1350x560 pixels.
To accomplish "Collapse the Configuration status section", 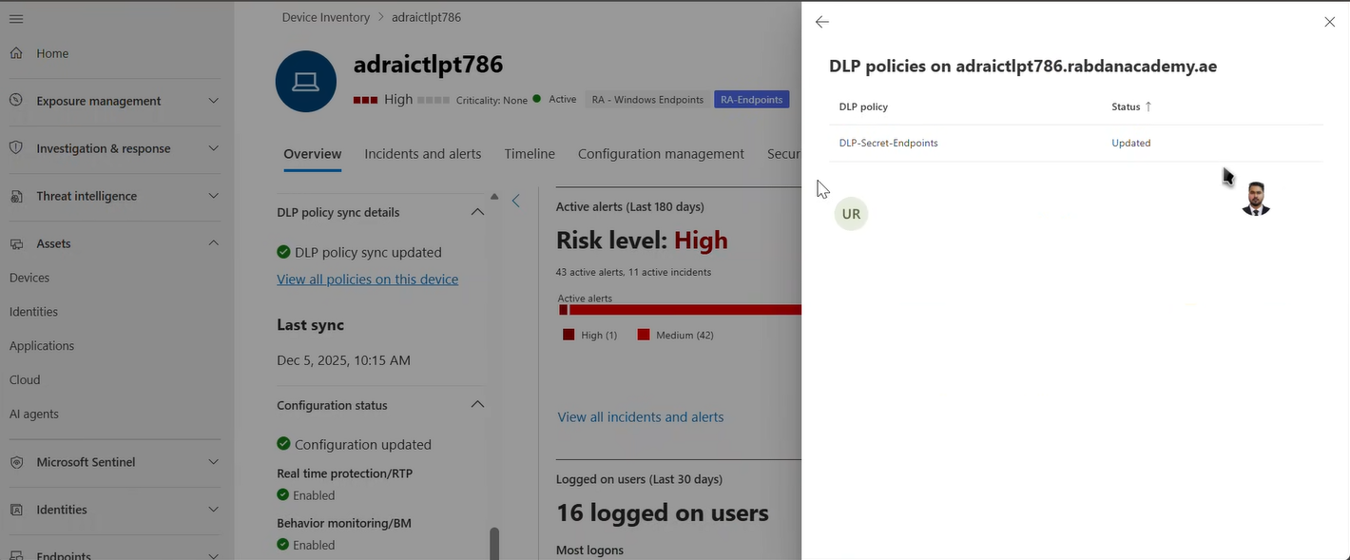I will 478,404.
